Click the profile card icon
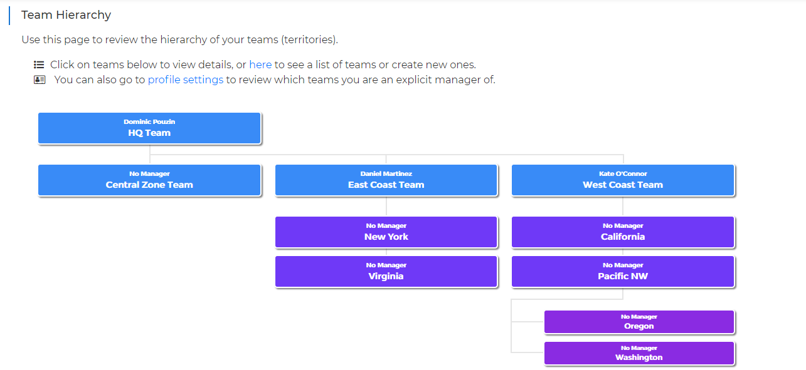This screenshot has height=370, width=806. click(x=40, y=80)
